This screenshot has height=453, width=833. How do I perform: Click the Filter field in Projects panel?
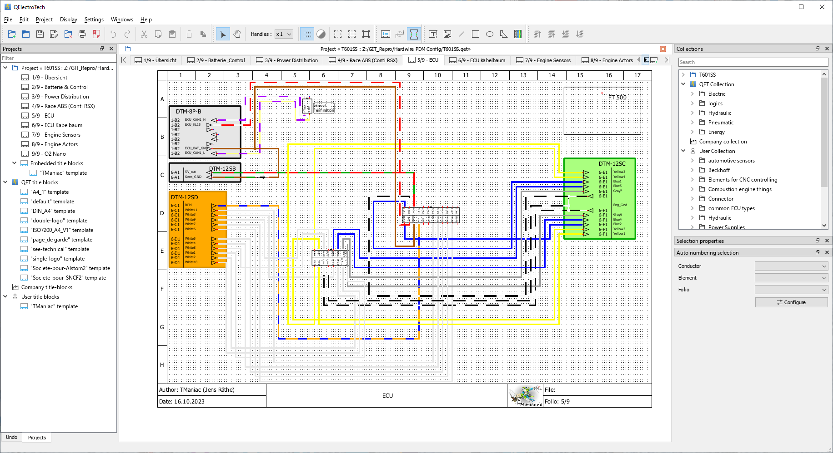(59, 58)
